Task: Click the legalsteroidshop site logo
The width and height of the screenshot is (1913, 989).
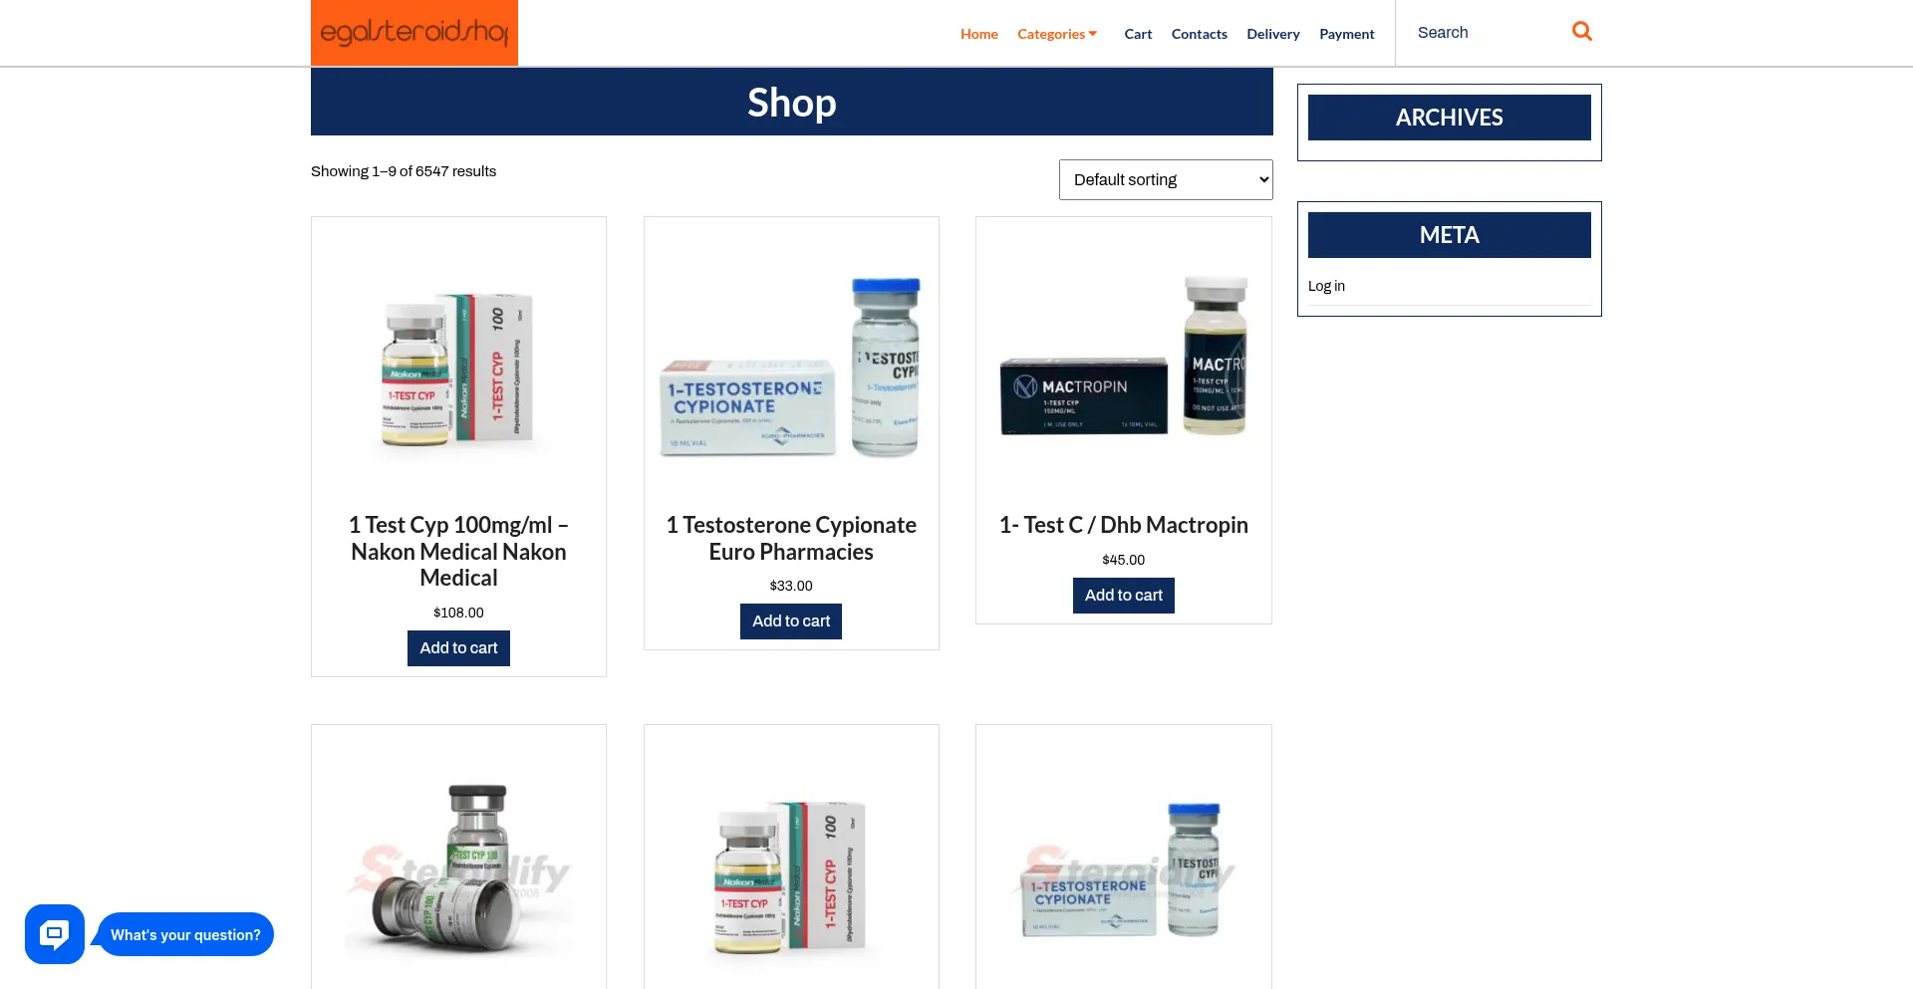Action: 414,33
